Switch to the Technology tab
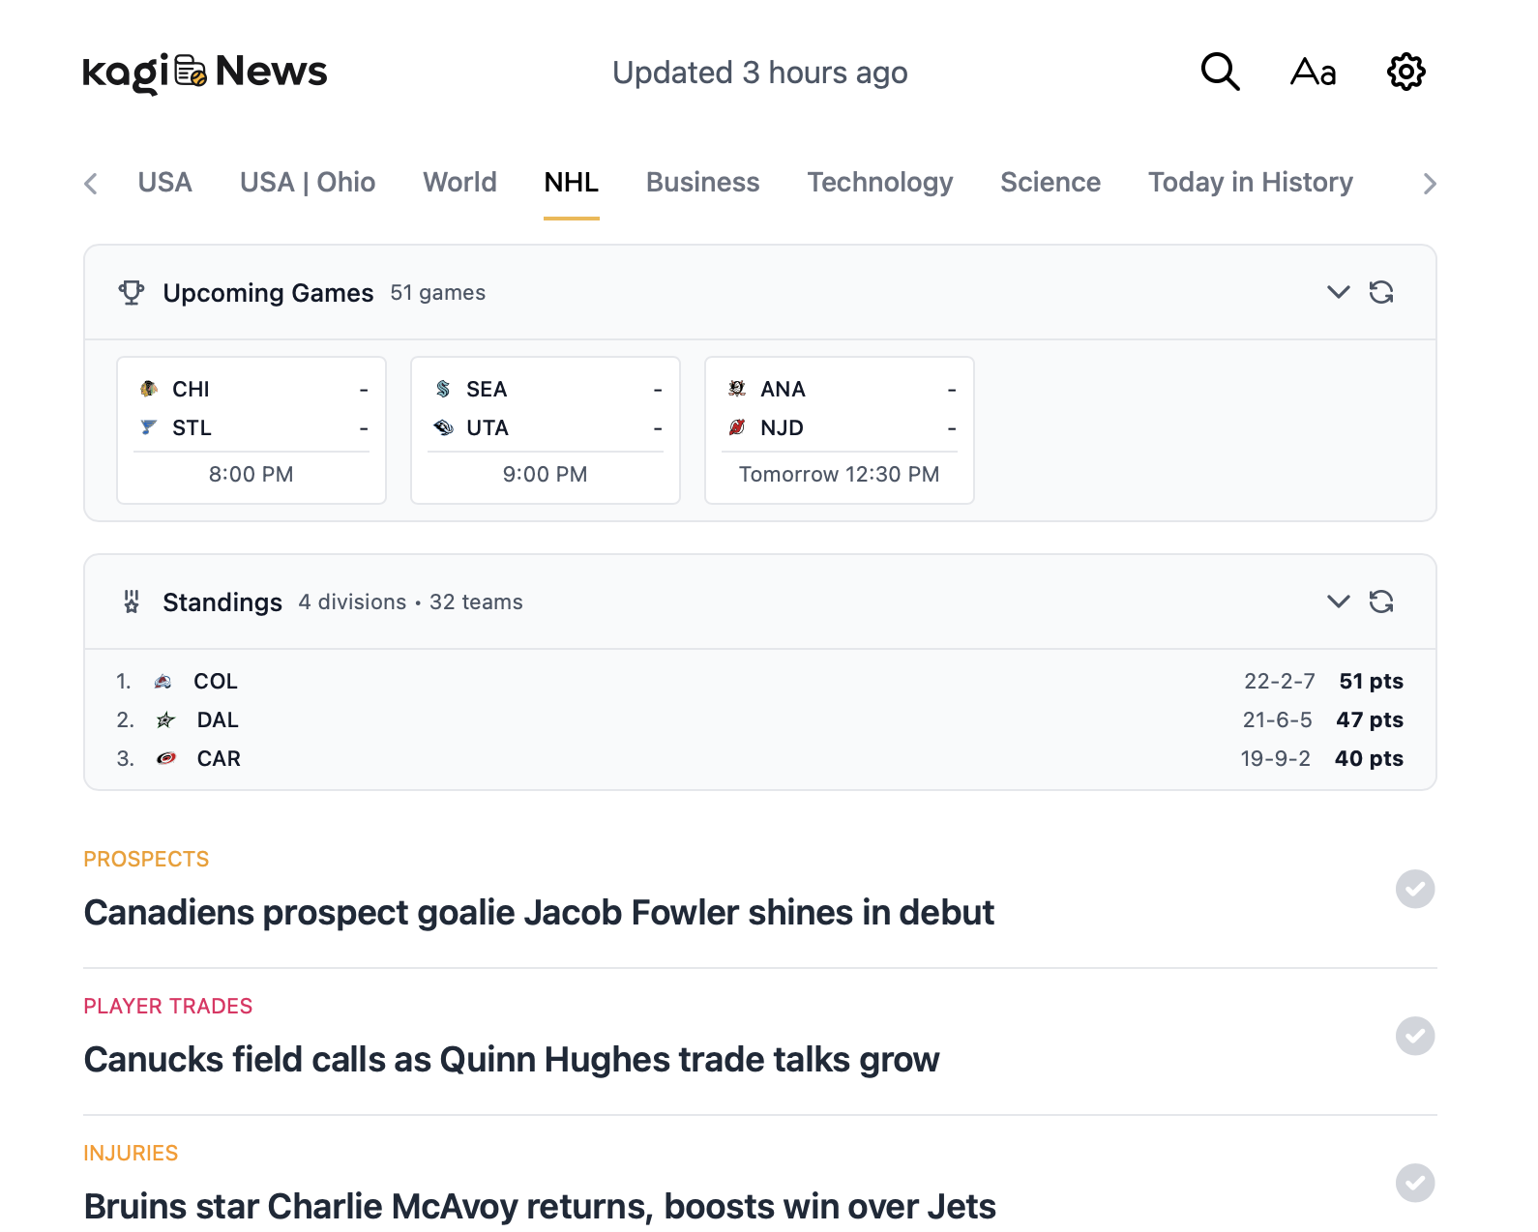 tap(879, 182)
